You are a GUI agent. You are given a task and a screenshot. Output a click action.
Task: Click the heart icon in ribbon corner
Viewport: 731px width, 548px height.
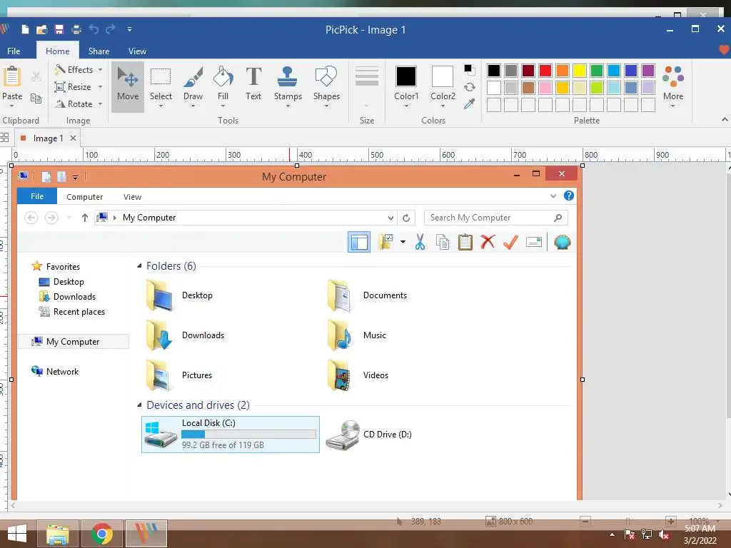point(724,50)
